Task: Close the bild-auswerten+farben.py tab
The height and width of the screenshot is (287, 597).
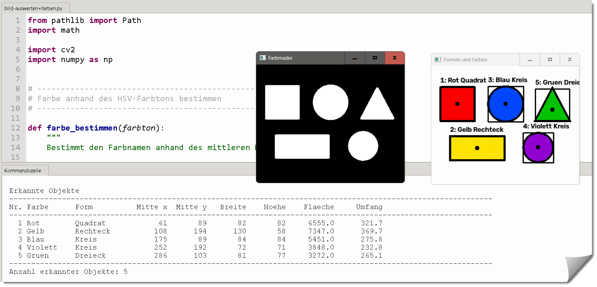Action: coord(65,8)
